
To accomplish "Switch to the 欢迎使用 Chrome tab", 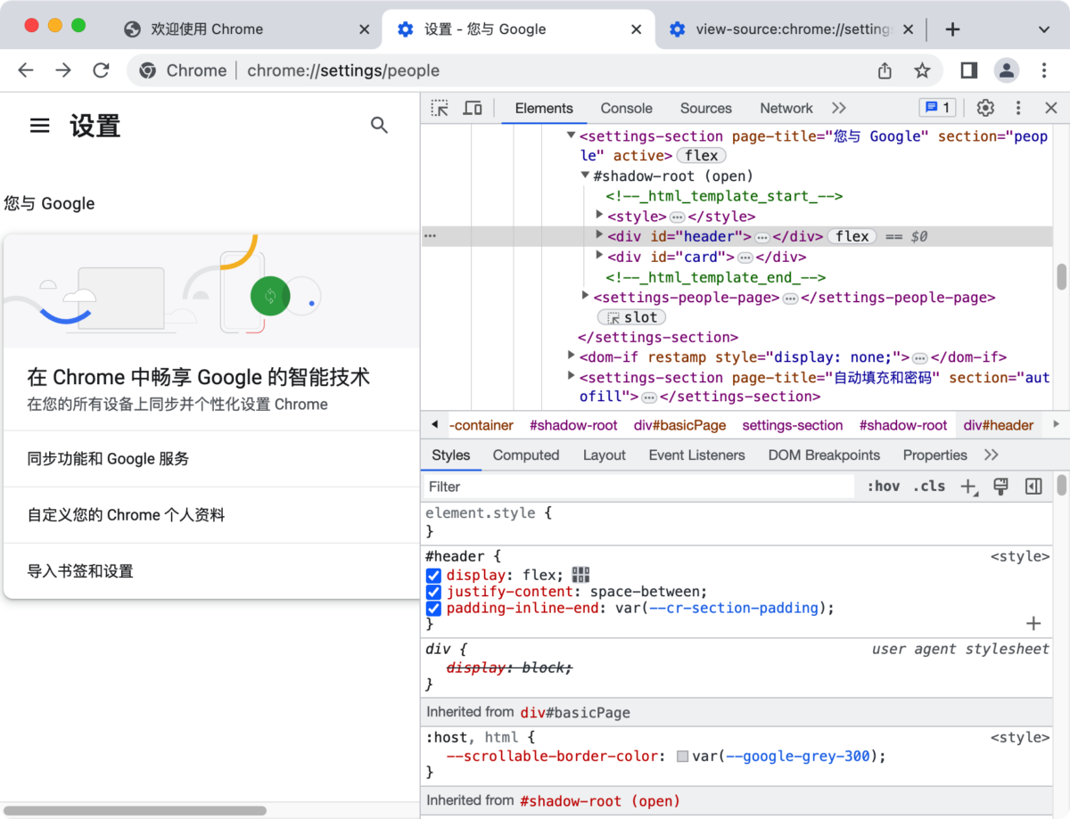I will click(248, 29).
